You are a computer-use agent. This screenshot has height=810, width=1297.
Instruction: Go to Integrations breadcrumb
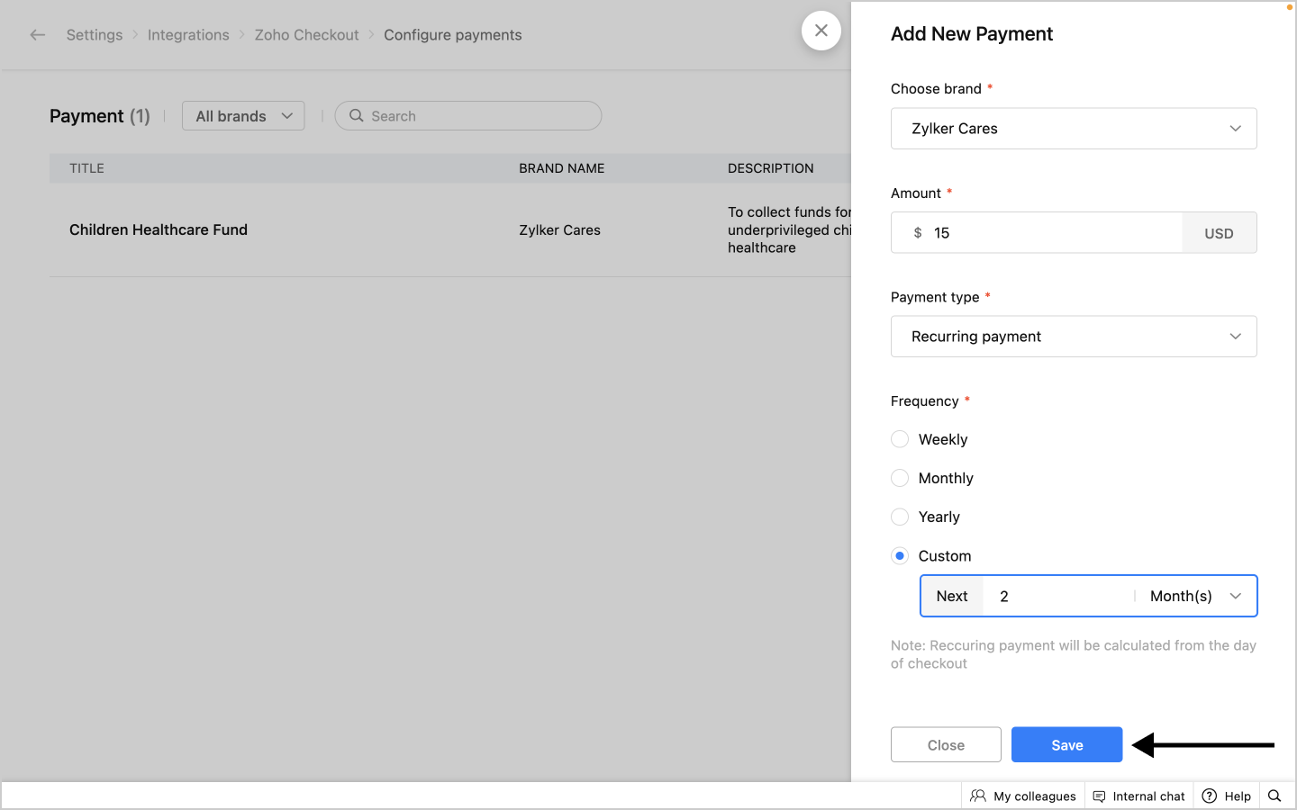pyautogui.click(x=188, y=35)
